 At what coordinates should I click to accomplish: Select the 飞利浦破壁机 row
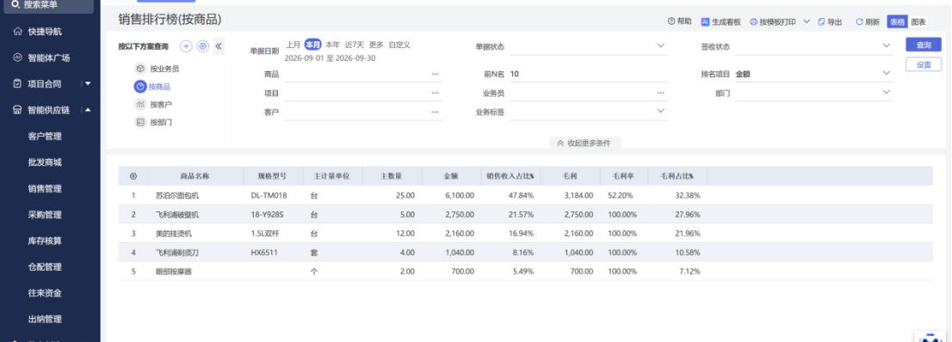[x=525, y=215]
